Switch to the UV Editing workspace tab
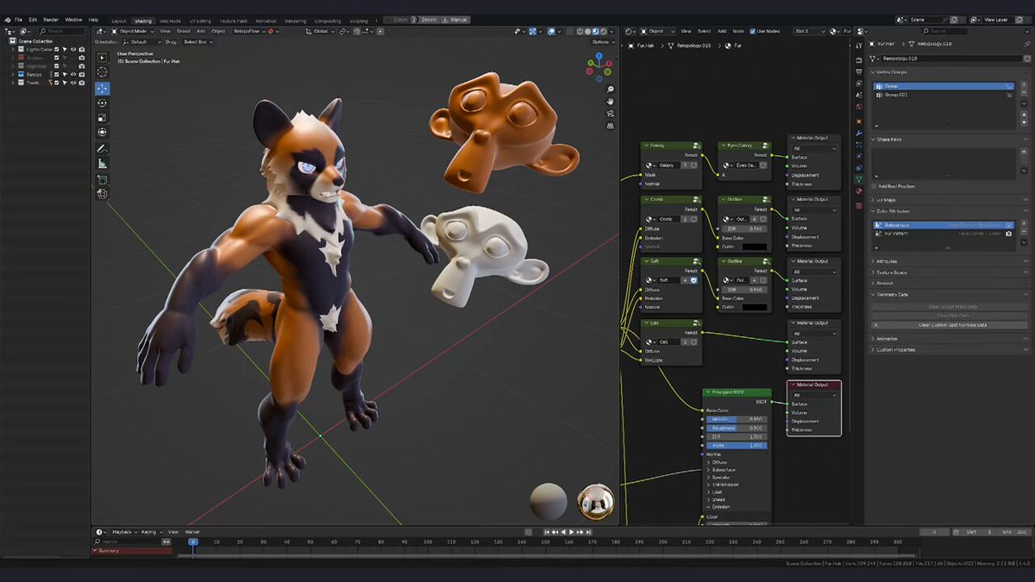Viewport: 1035px width, 582px height. pyautogui.click(x=200, y=20)
